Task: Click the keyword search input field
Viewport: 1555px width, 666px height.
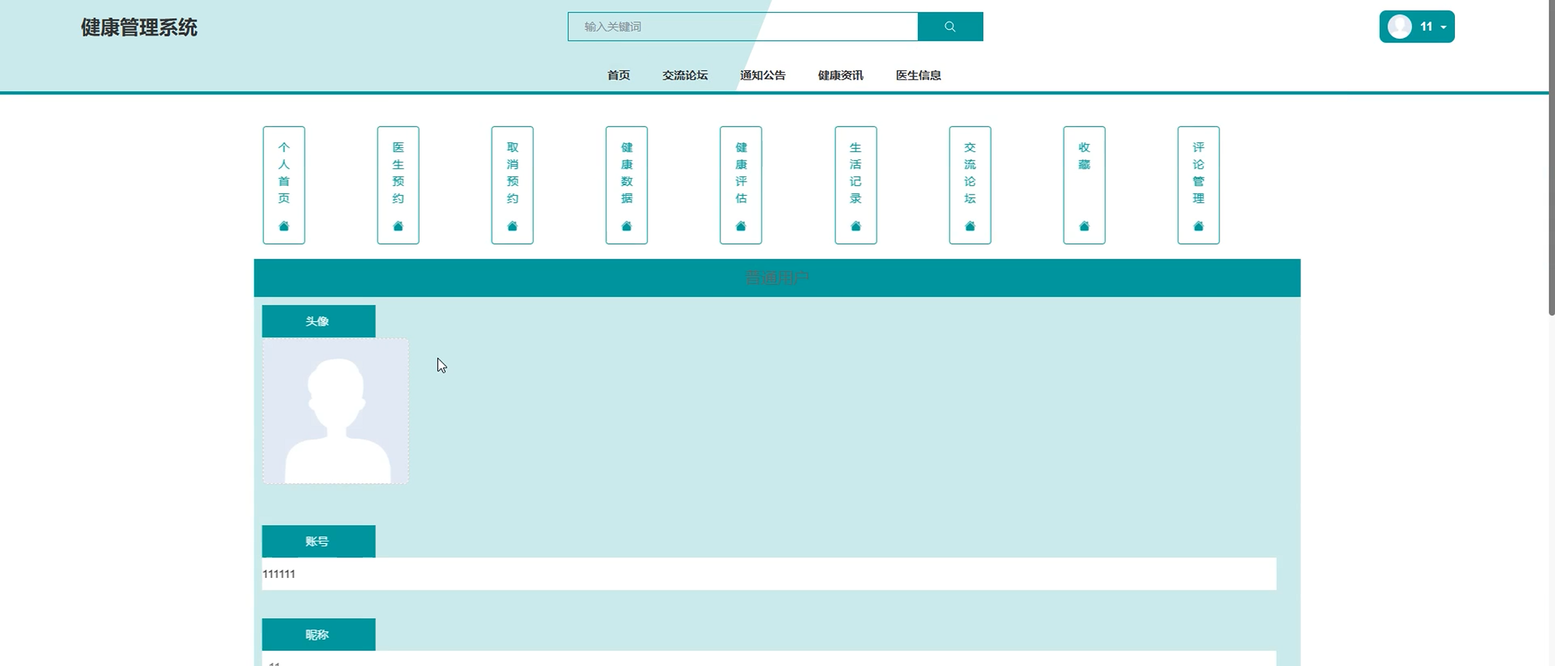Action: (743, 26)
